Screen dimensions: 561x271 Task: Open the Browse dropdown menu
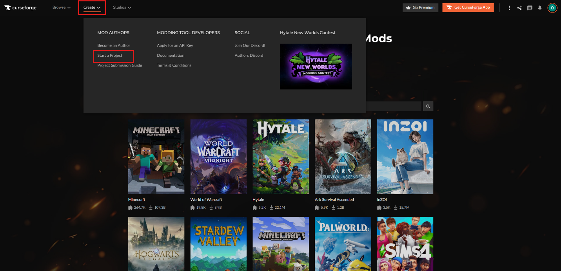pyautogui.click(x=62, y=7)
